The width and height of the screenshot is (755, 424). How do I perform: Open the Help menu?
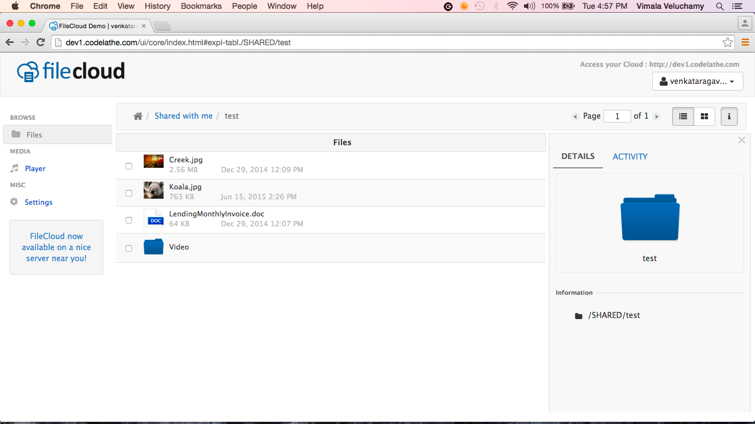point(315,6)
